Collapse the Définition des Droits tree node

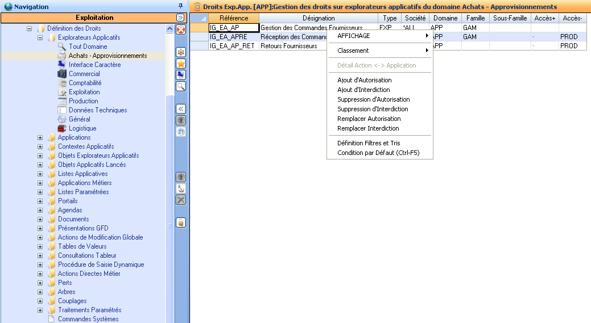(x=30, y=28)
